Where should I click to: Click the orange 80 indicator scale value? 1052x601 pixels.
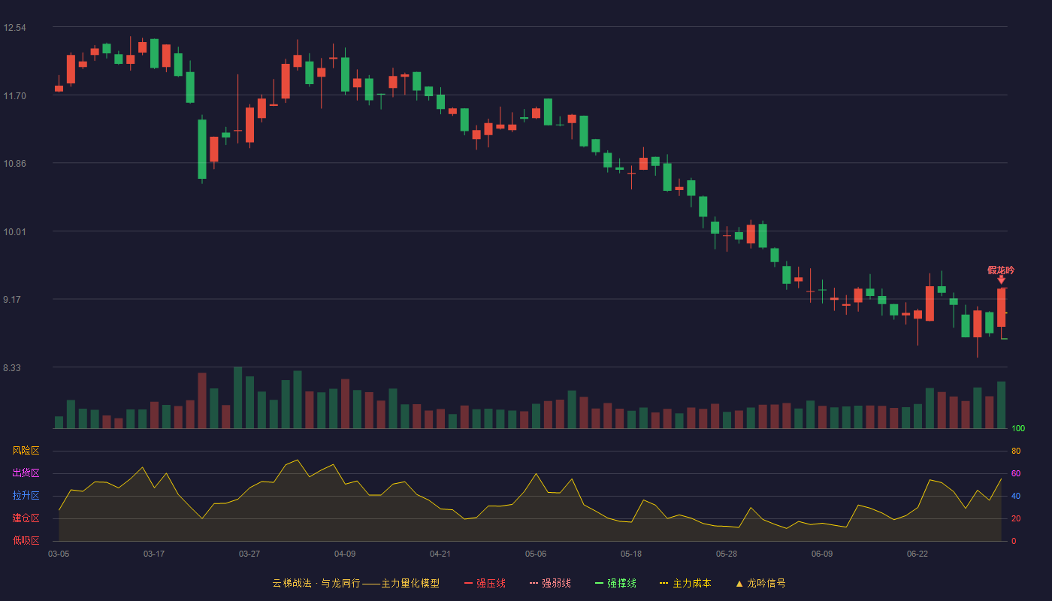click(x=1016, y=452)
